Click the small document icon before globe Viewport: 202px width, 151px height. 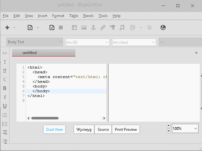[x=149, y=27]
